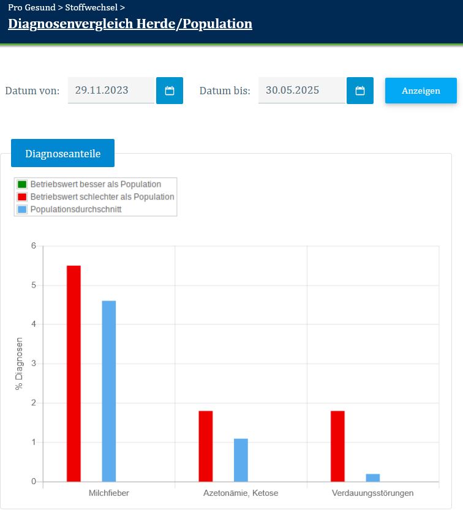Screen dimensions: 463x516
Task: Select the red Milchfieber bar
Action: click(x=73, y=373)
